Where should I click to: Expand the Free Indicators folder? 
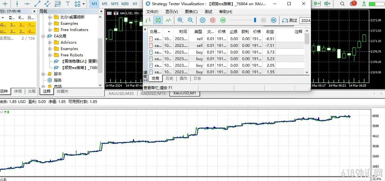pos(50,30)
